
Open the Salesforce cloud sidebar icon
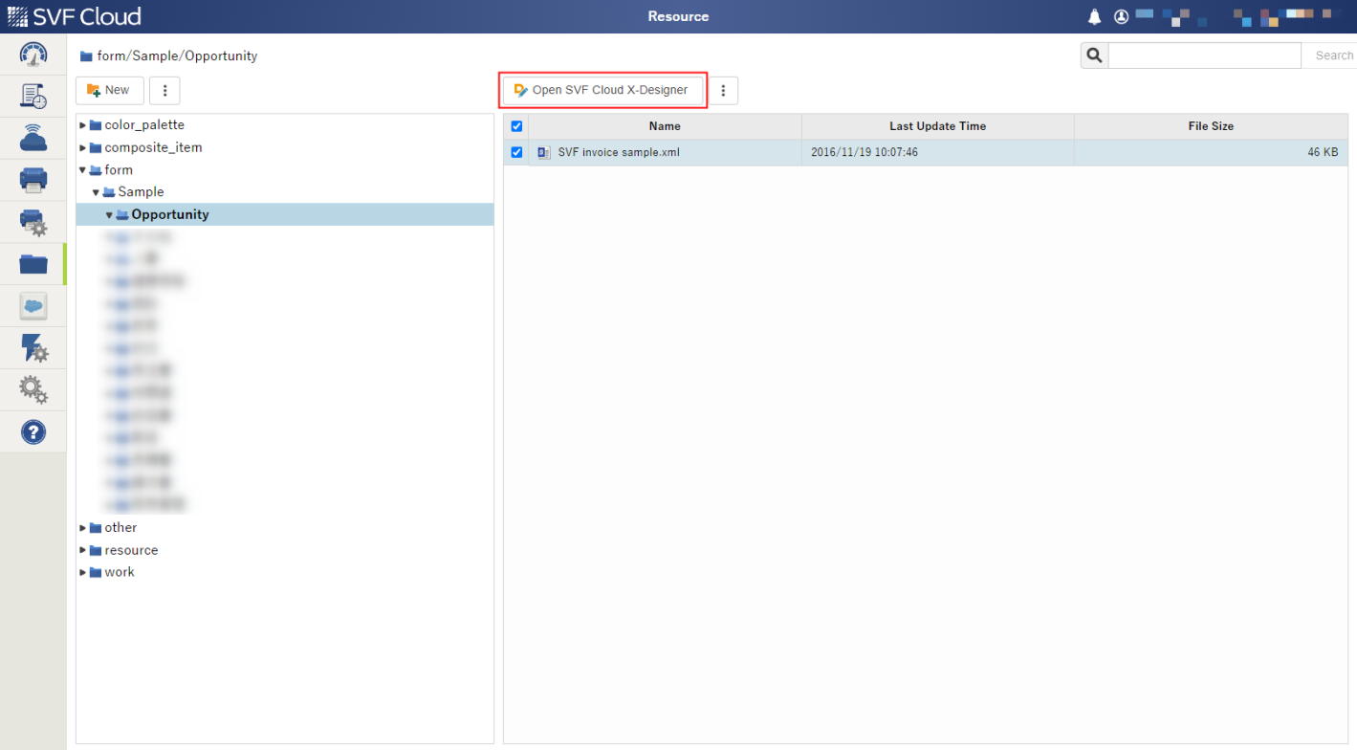point(33,306)
